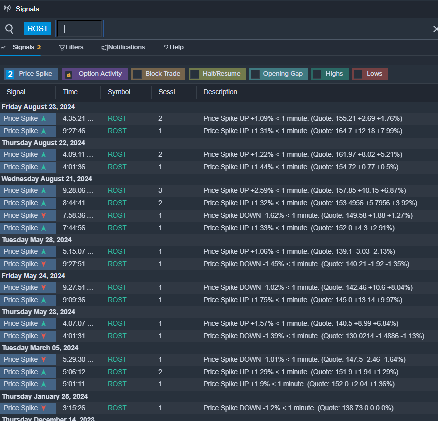The width and height of the screenshot is (438, 421).
Task: Select the Wednesday August 21, 2024 date header
Action: 47,179
